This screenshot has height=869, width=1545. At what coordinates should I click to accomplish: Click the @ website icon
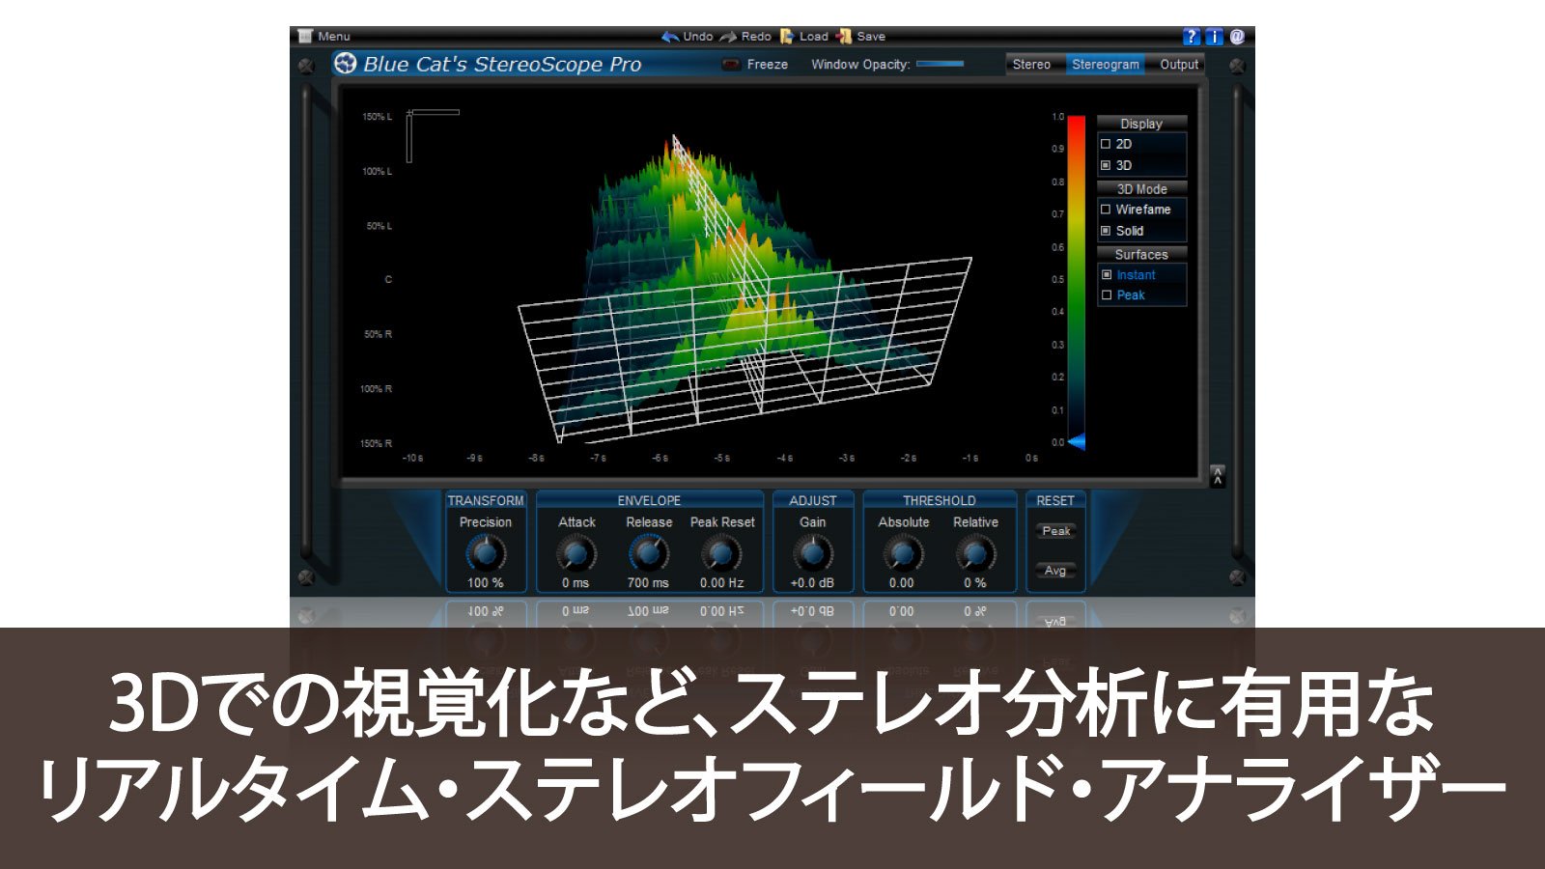pyautogui.click(x=1237, y=37)
